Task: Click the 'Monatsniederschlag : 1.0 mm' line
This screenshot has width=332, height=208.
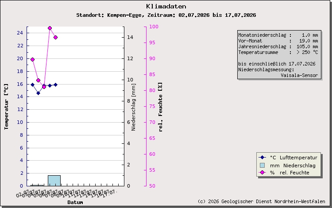Action: click(x=278, y=35)
